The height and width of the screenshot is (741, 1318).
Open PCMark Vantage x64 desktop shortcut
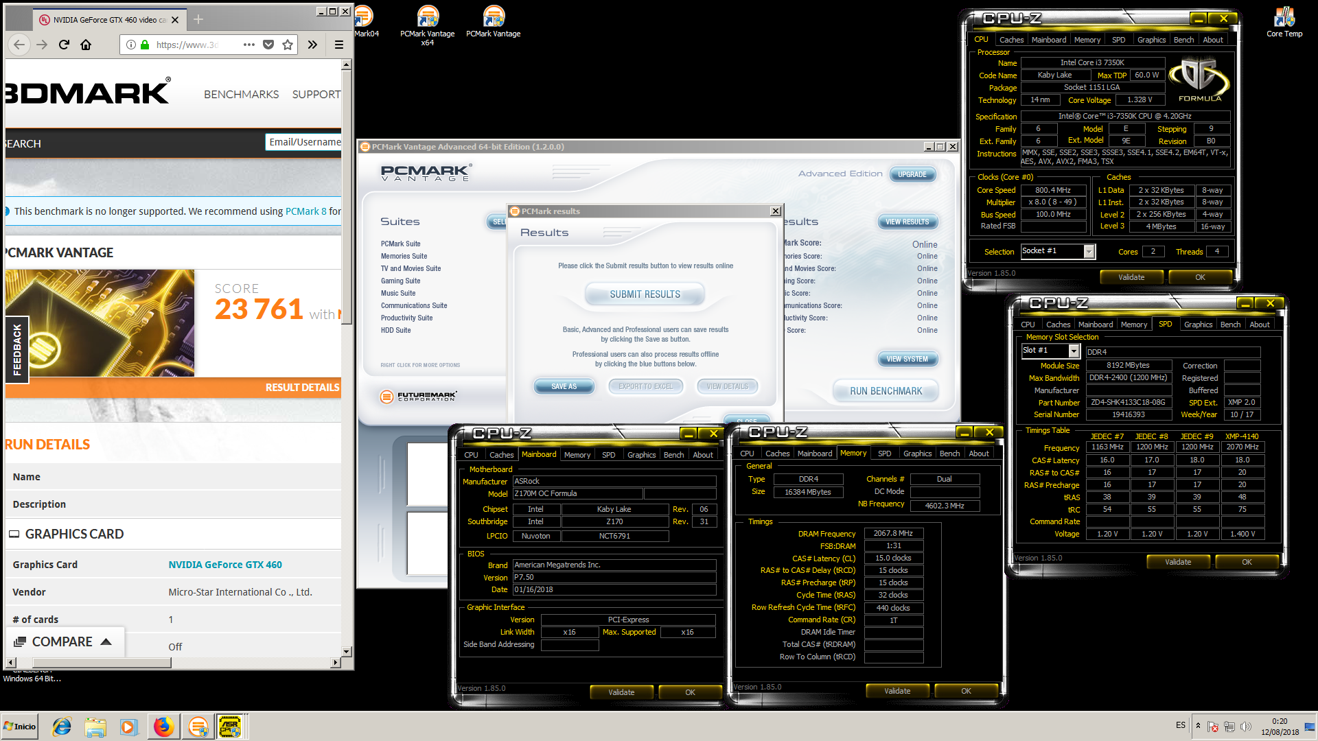point(427,25)
